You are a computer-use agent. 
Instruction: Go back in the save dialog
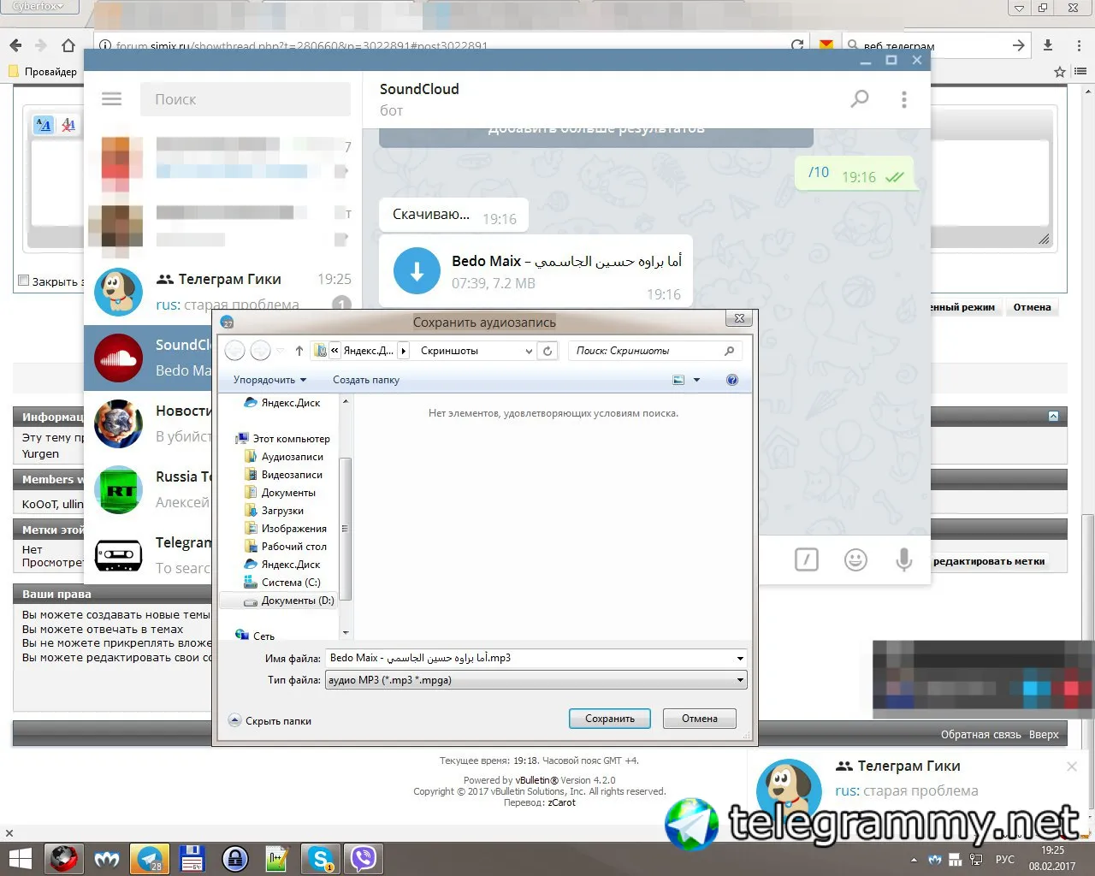pos(235,350)
